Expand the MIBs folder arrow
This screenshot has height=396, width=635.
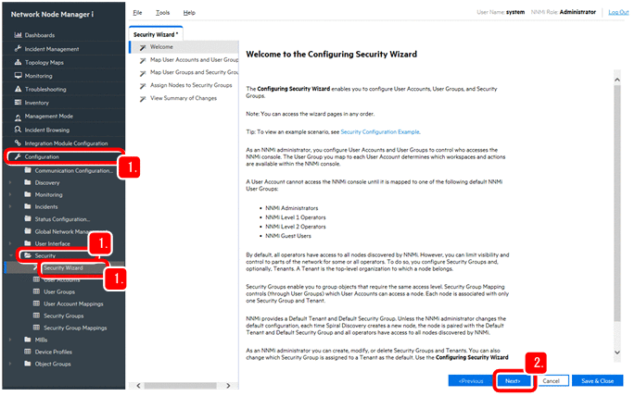(10, 340)
